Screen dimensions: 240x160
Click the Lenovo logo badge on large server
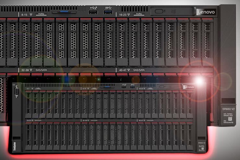(x=206, y=12)
